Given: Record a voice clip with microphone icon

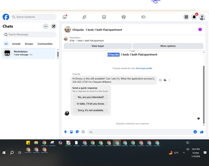Looking at the screenshot, I should coord(65,132).
